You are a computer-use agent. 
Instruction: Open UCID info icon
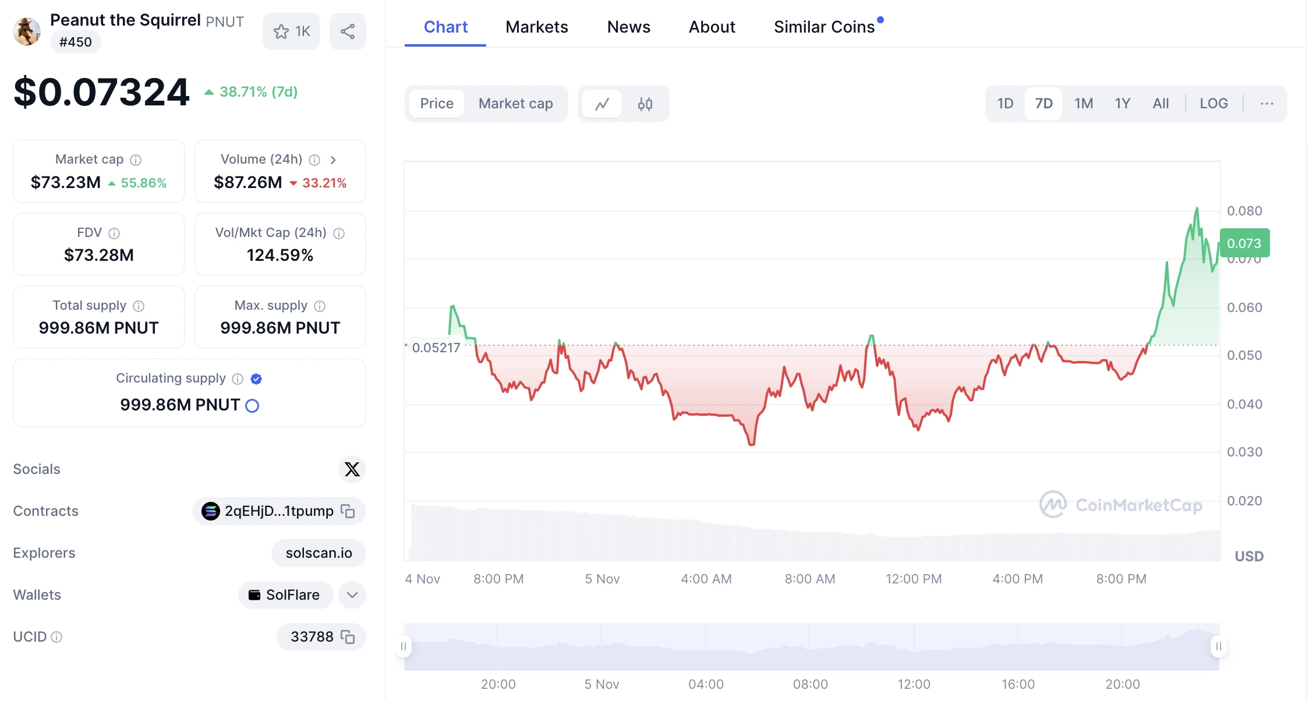click(x=56, y=637)
